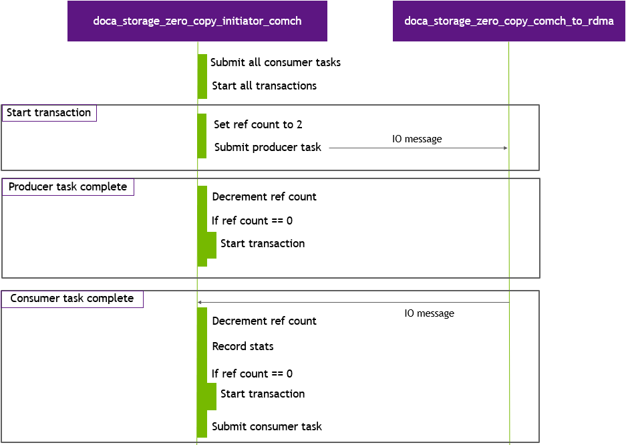Select the "Submit all consumer tasks" step
Screen dimensions: 626x445
[275, 63]
